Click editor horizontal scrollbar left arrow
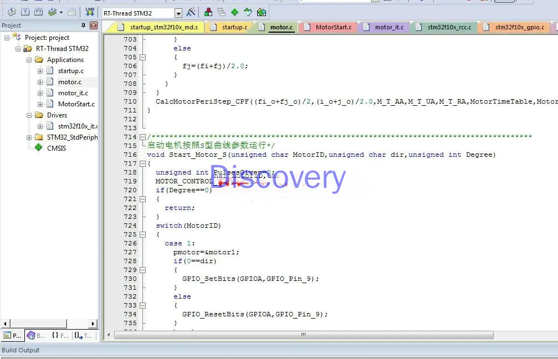The width and height of the screenshot is (558, 359). tap(109, 335)
